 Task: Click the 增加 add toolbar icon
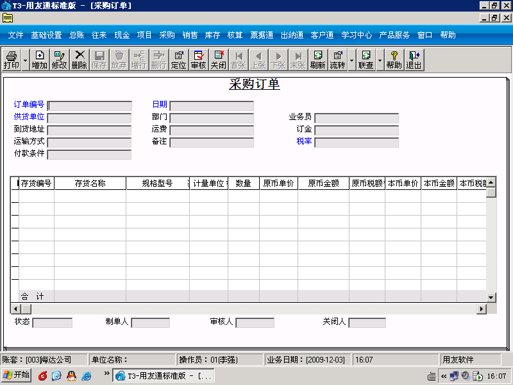[x=40, y=60]
